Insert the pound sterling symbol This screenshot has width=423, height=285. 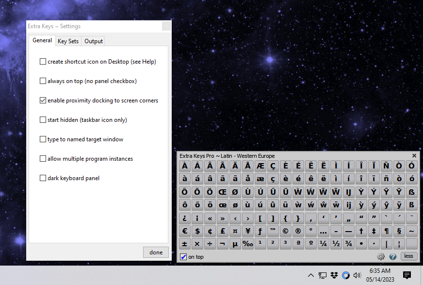[x=223, y=231]
